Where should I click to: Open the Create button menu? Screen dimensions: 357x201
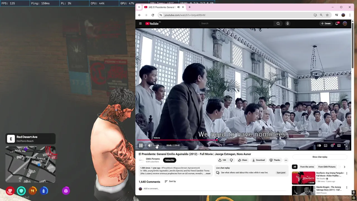pyautogui.click(x=326, y=23)
